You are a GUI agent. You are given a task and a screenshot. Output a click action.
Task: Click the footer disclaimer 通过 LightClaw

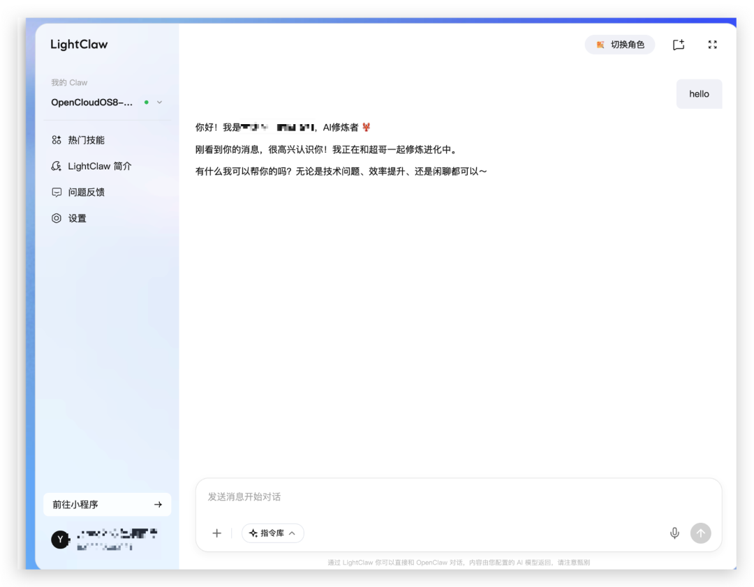tap(459, 562)
